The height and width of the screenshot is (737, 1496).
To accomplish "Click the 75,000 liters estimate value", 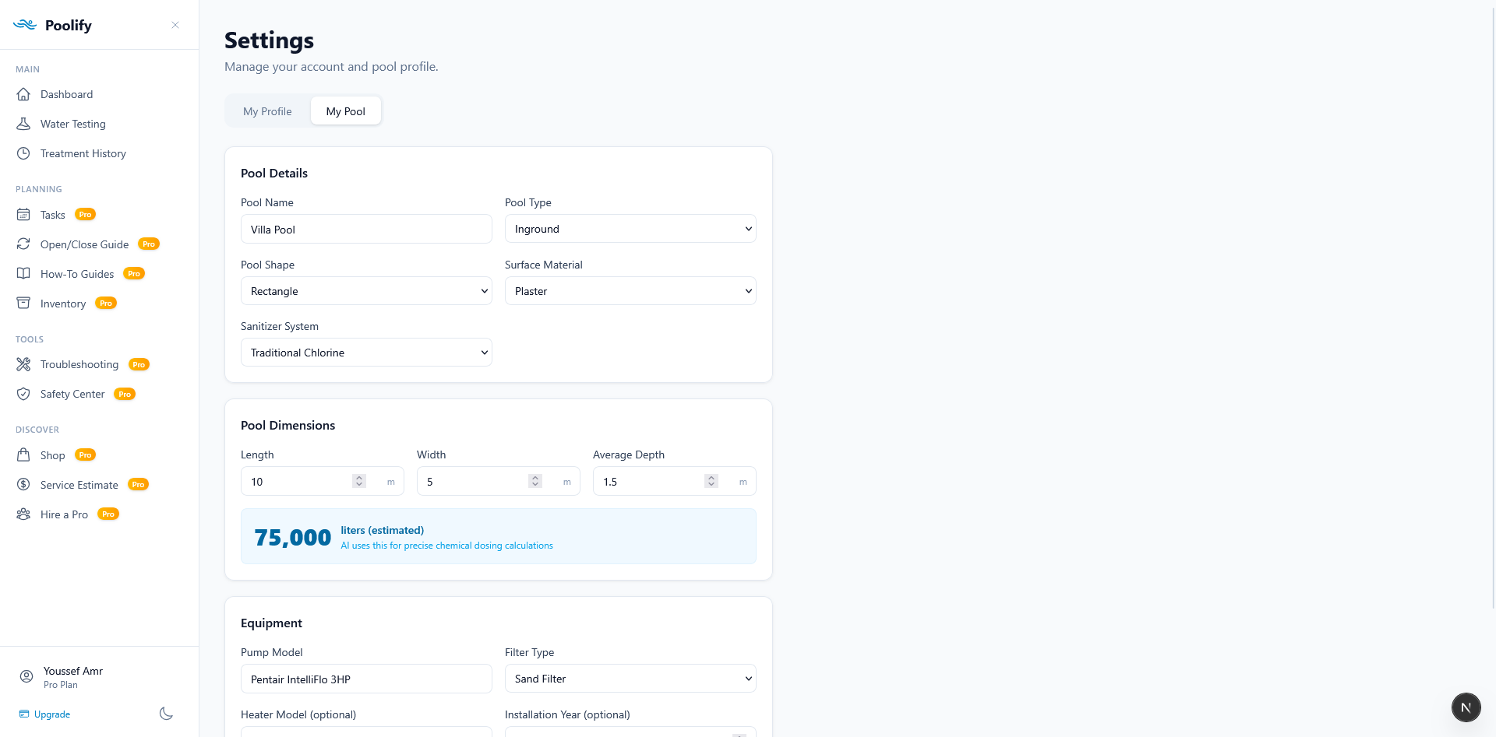I will 293,537.
